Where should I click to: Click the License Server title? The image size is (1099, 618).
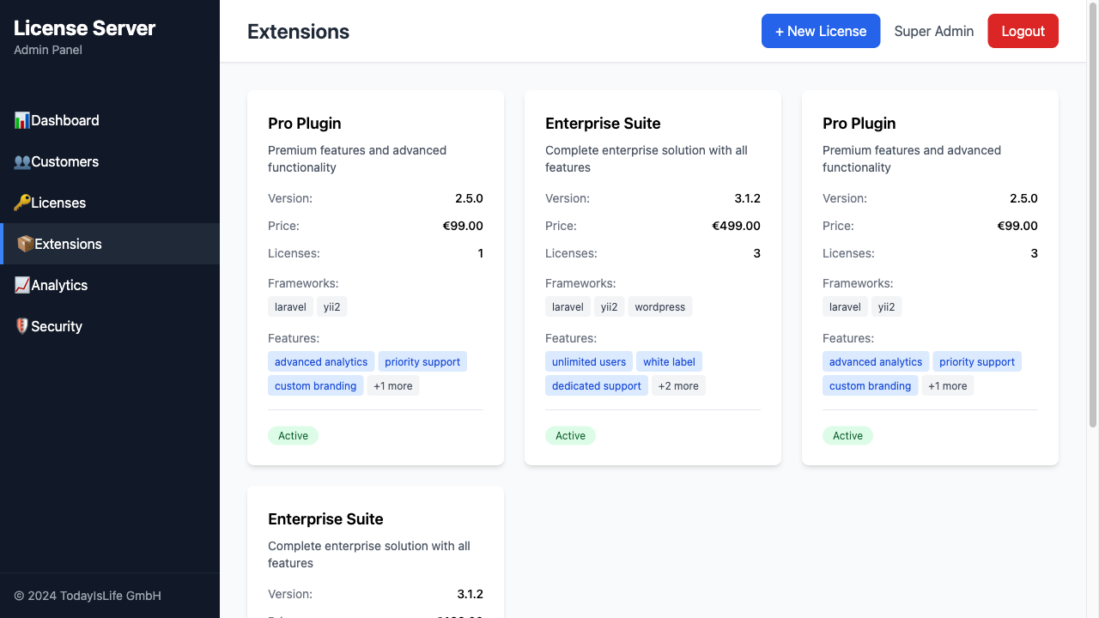pyautogui.click(x=83, y=27)
